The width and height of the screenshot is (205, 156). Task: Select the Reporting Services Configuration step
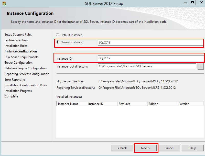coord(27,74)
